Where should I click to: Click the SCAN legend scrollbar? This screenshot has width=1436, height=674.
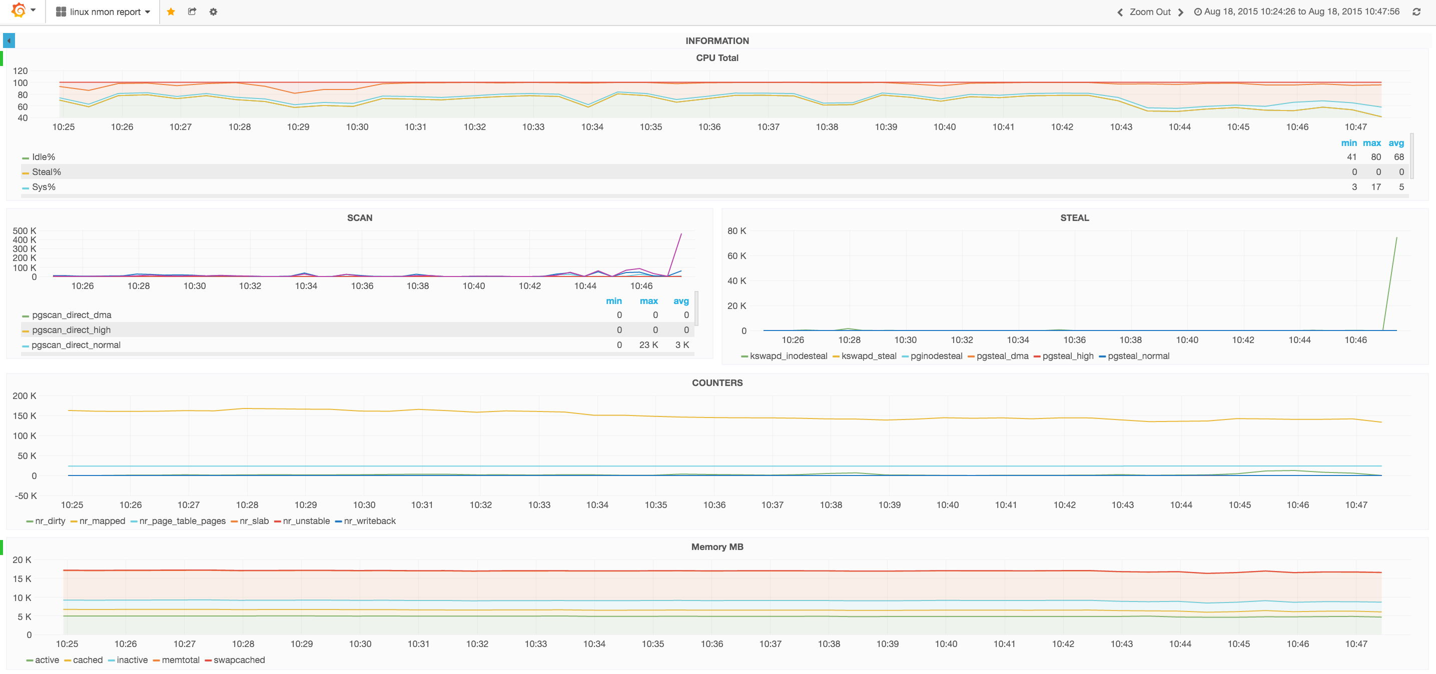[696, 309]
